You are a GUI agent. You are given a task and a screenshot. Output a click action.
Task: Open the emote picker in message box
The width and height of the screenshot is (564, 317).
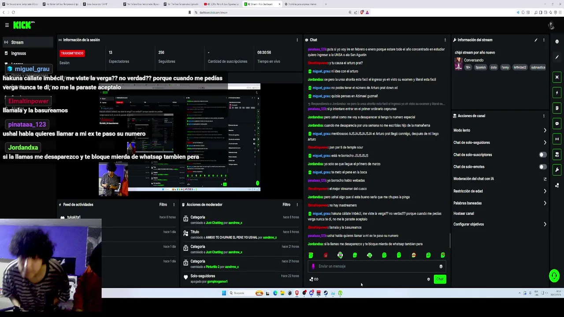pos(441,266)
